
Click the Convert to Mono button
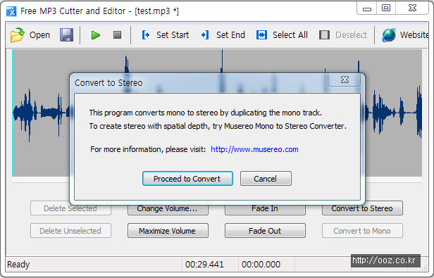pos(362,231)
